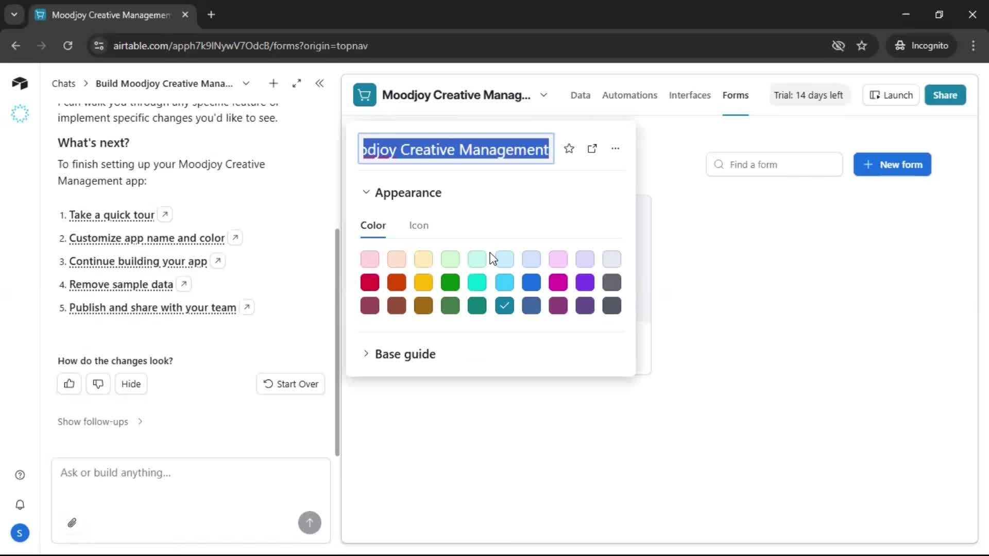
Task: Pick the bright red color swatch
Action: point(369,282)
